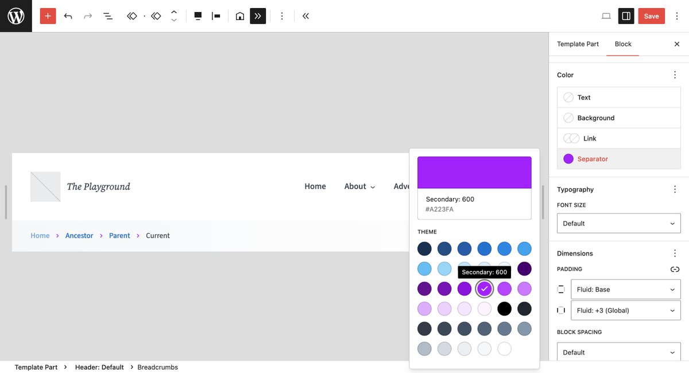Image resolution: width=689 pixels, height=373 pixels.
Task: Click the WordPress logo to exit editor
Action: [x=16, y=16]
